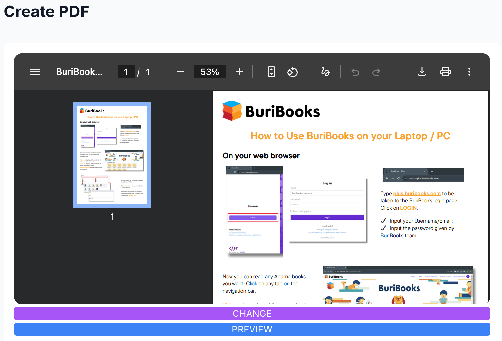Click 'Input your Username/Email;' text

point(421,221)
